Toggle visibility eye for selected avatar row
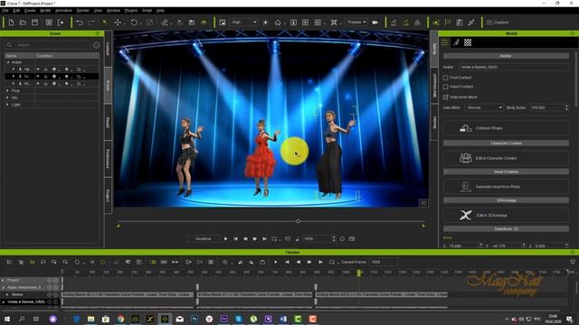Image resolution: width=579 pixels, height=325 pixels. [38, 77]
